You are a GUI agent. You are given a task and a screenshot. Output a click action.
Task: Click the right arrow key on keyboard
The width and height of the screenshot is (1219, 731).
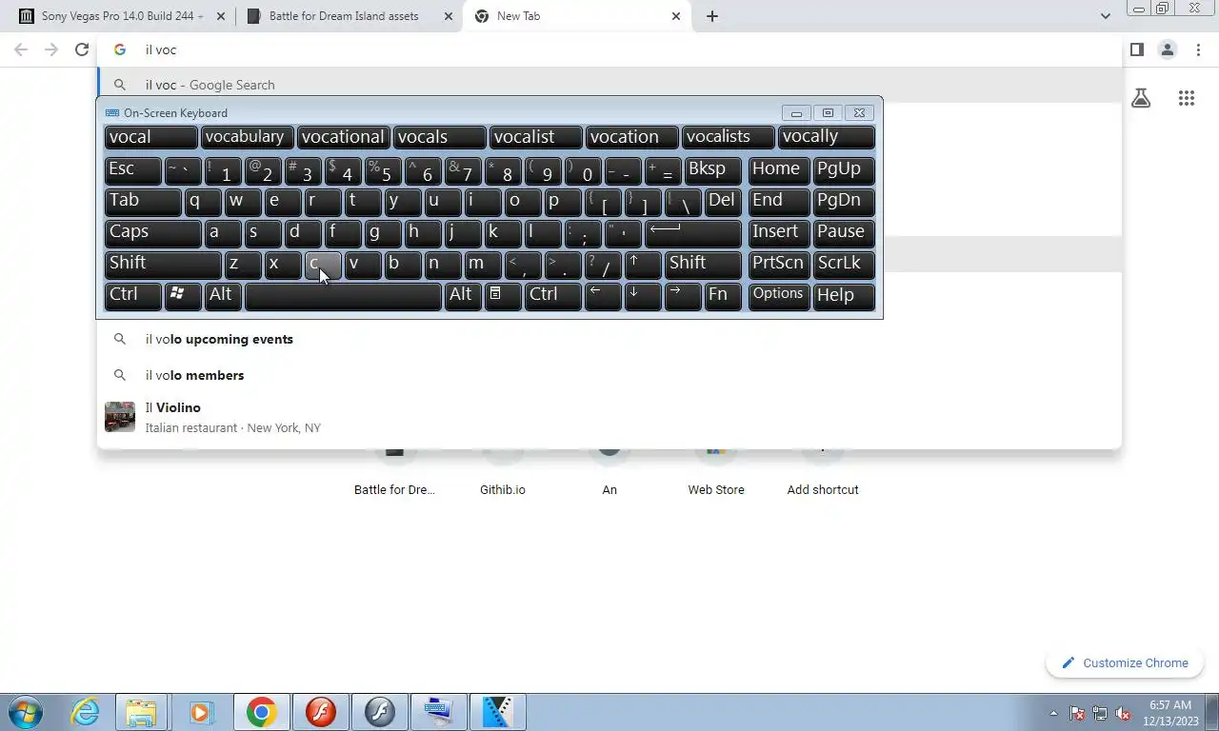tap(683, 296)
